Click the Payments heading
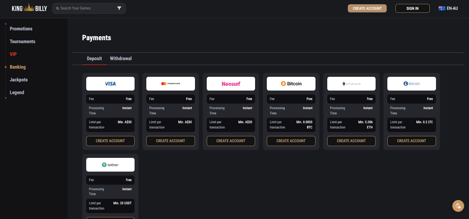This screenshot has height=219, width=469. (x=97, y=38)
